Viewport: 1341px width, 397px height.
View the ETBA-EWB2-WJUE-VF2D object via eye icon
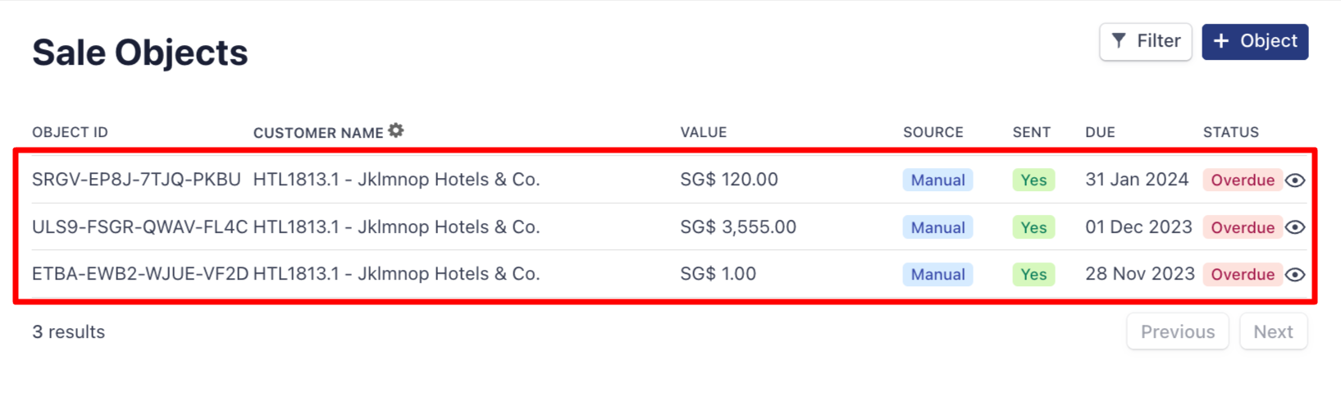coord(1295,275)
